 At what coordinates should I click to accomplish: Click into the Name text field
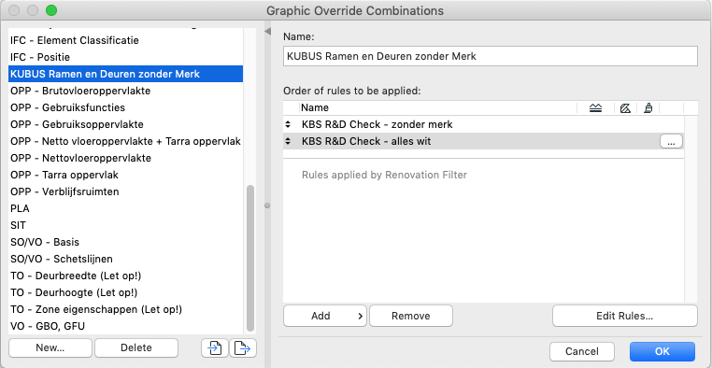(491, 56)
